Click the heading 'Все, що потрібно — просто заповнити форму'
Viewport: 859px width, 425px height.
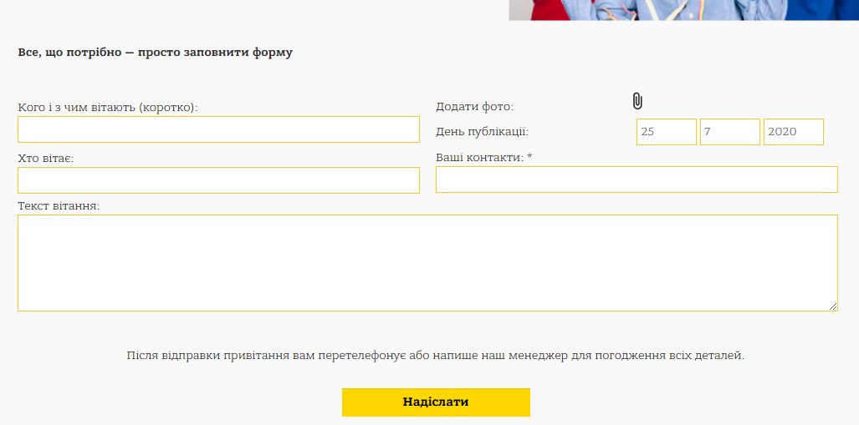tap(156, 53)
